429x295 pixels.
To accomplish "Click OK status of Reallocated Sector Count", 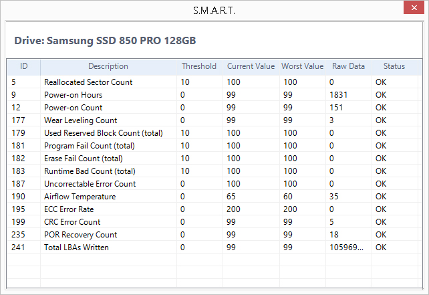I will (381, 82).
